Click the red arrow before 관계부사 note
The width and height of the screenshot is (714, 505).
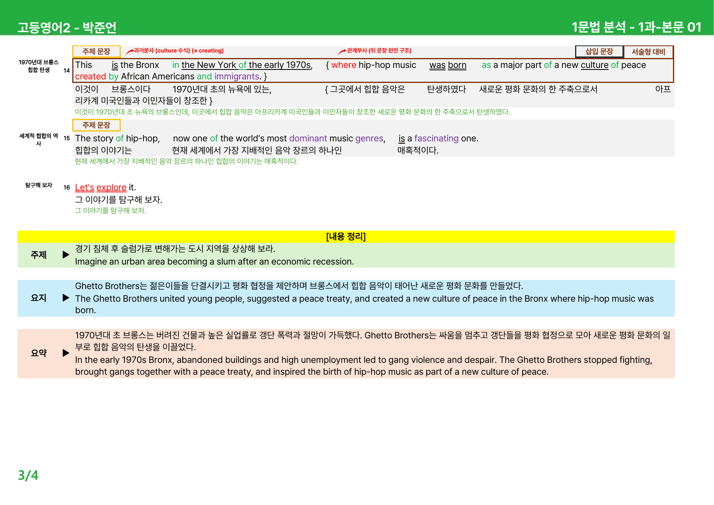coord(342,51)
